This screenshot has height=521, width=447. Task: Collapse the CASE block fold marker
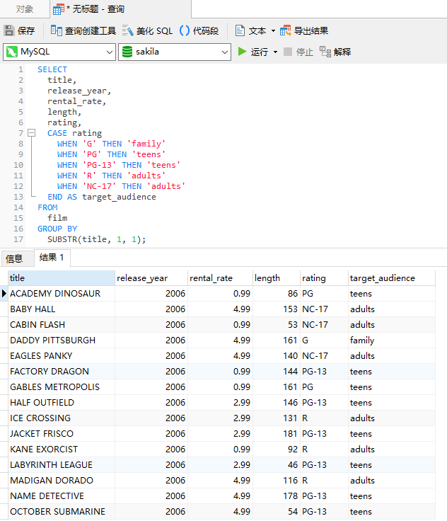click(x=32, y=133)
